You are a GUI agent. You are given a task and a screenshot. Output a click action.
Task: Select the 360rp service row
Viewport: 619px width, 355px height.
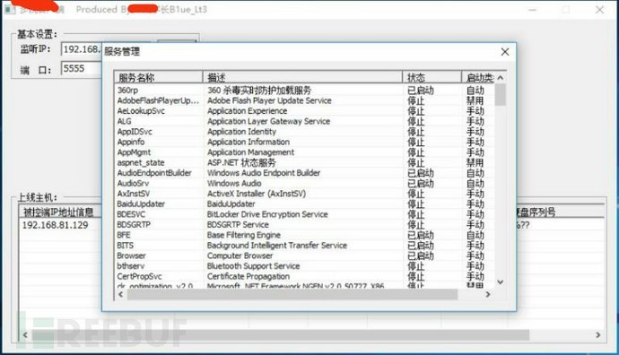[304, 91]
